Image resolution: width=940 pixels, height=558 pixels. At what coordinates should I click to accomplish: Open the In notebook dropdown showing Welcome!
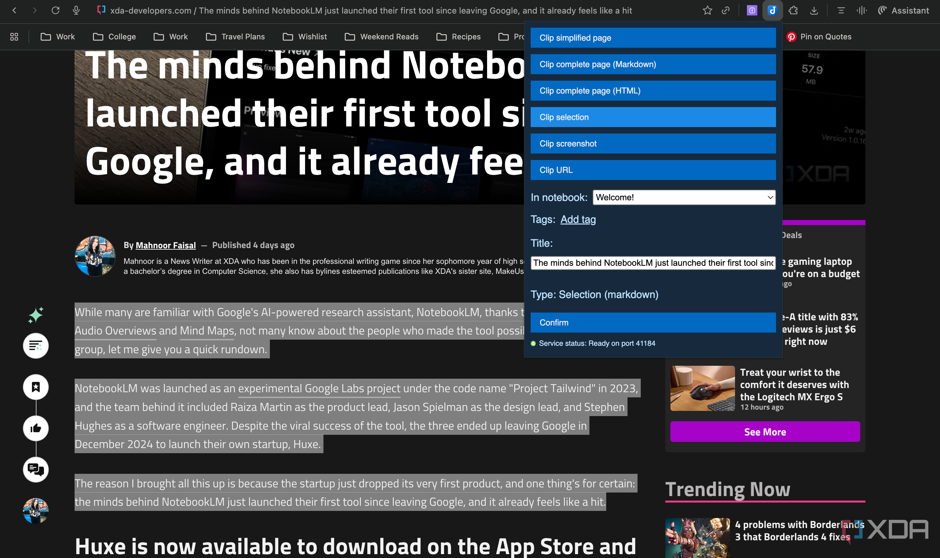(x=684, y=197)
